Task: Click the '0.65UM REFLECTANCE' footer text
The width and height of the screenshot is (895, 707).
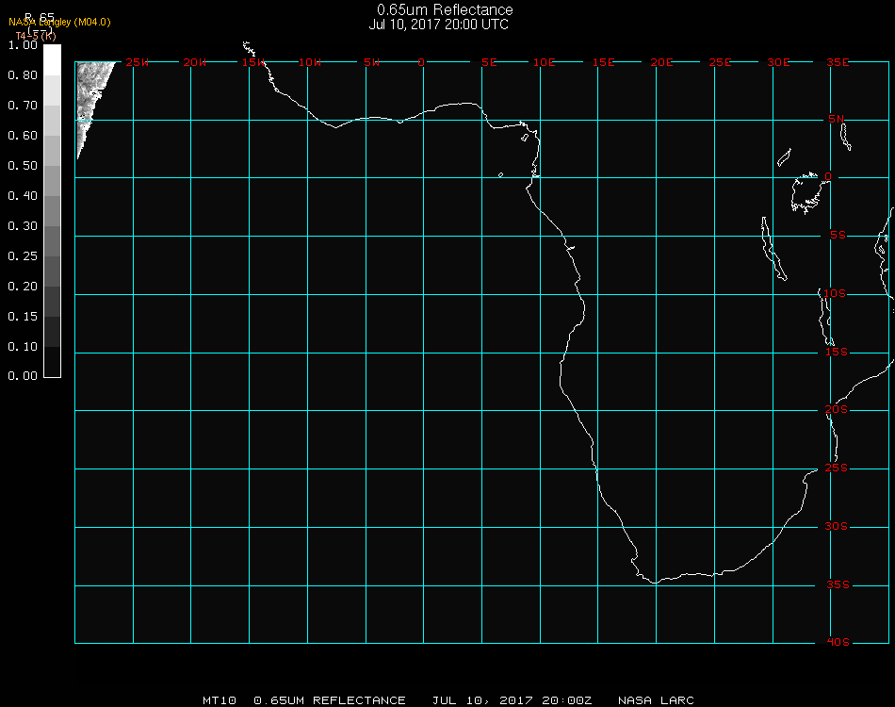Action: point(330,700)
